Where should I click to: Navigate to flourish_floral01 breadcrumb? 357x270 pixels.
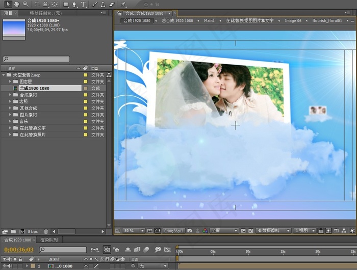tap(327, 21)
